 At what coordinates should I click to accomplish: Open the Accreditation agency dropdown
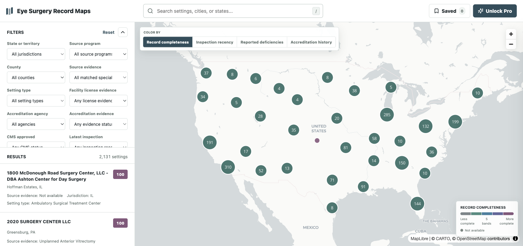tap(36, 124)
